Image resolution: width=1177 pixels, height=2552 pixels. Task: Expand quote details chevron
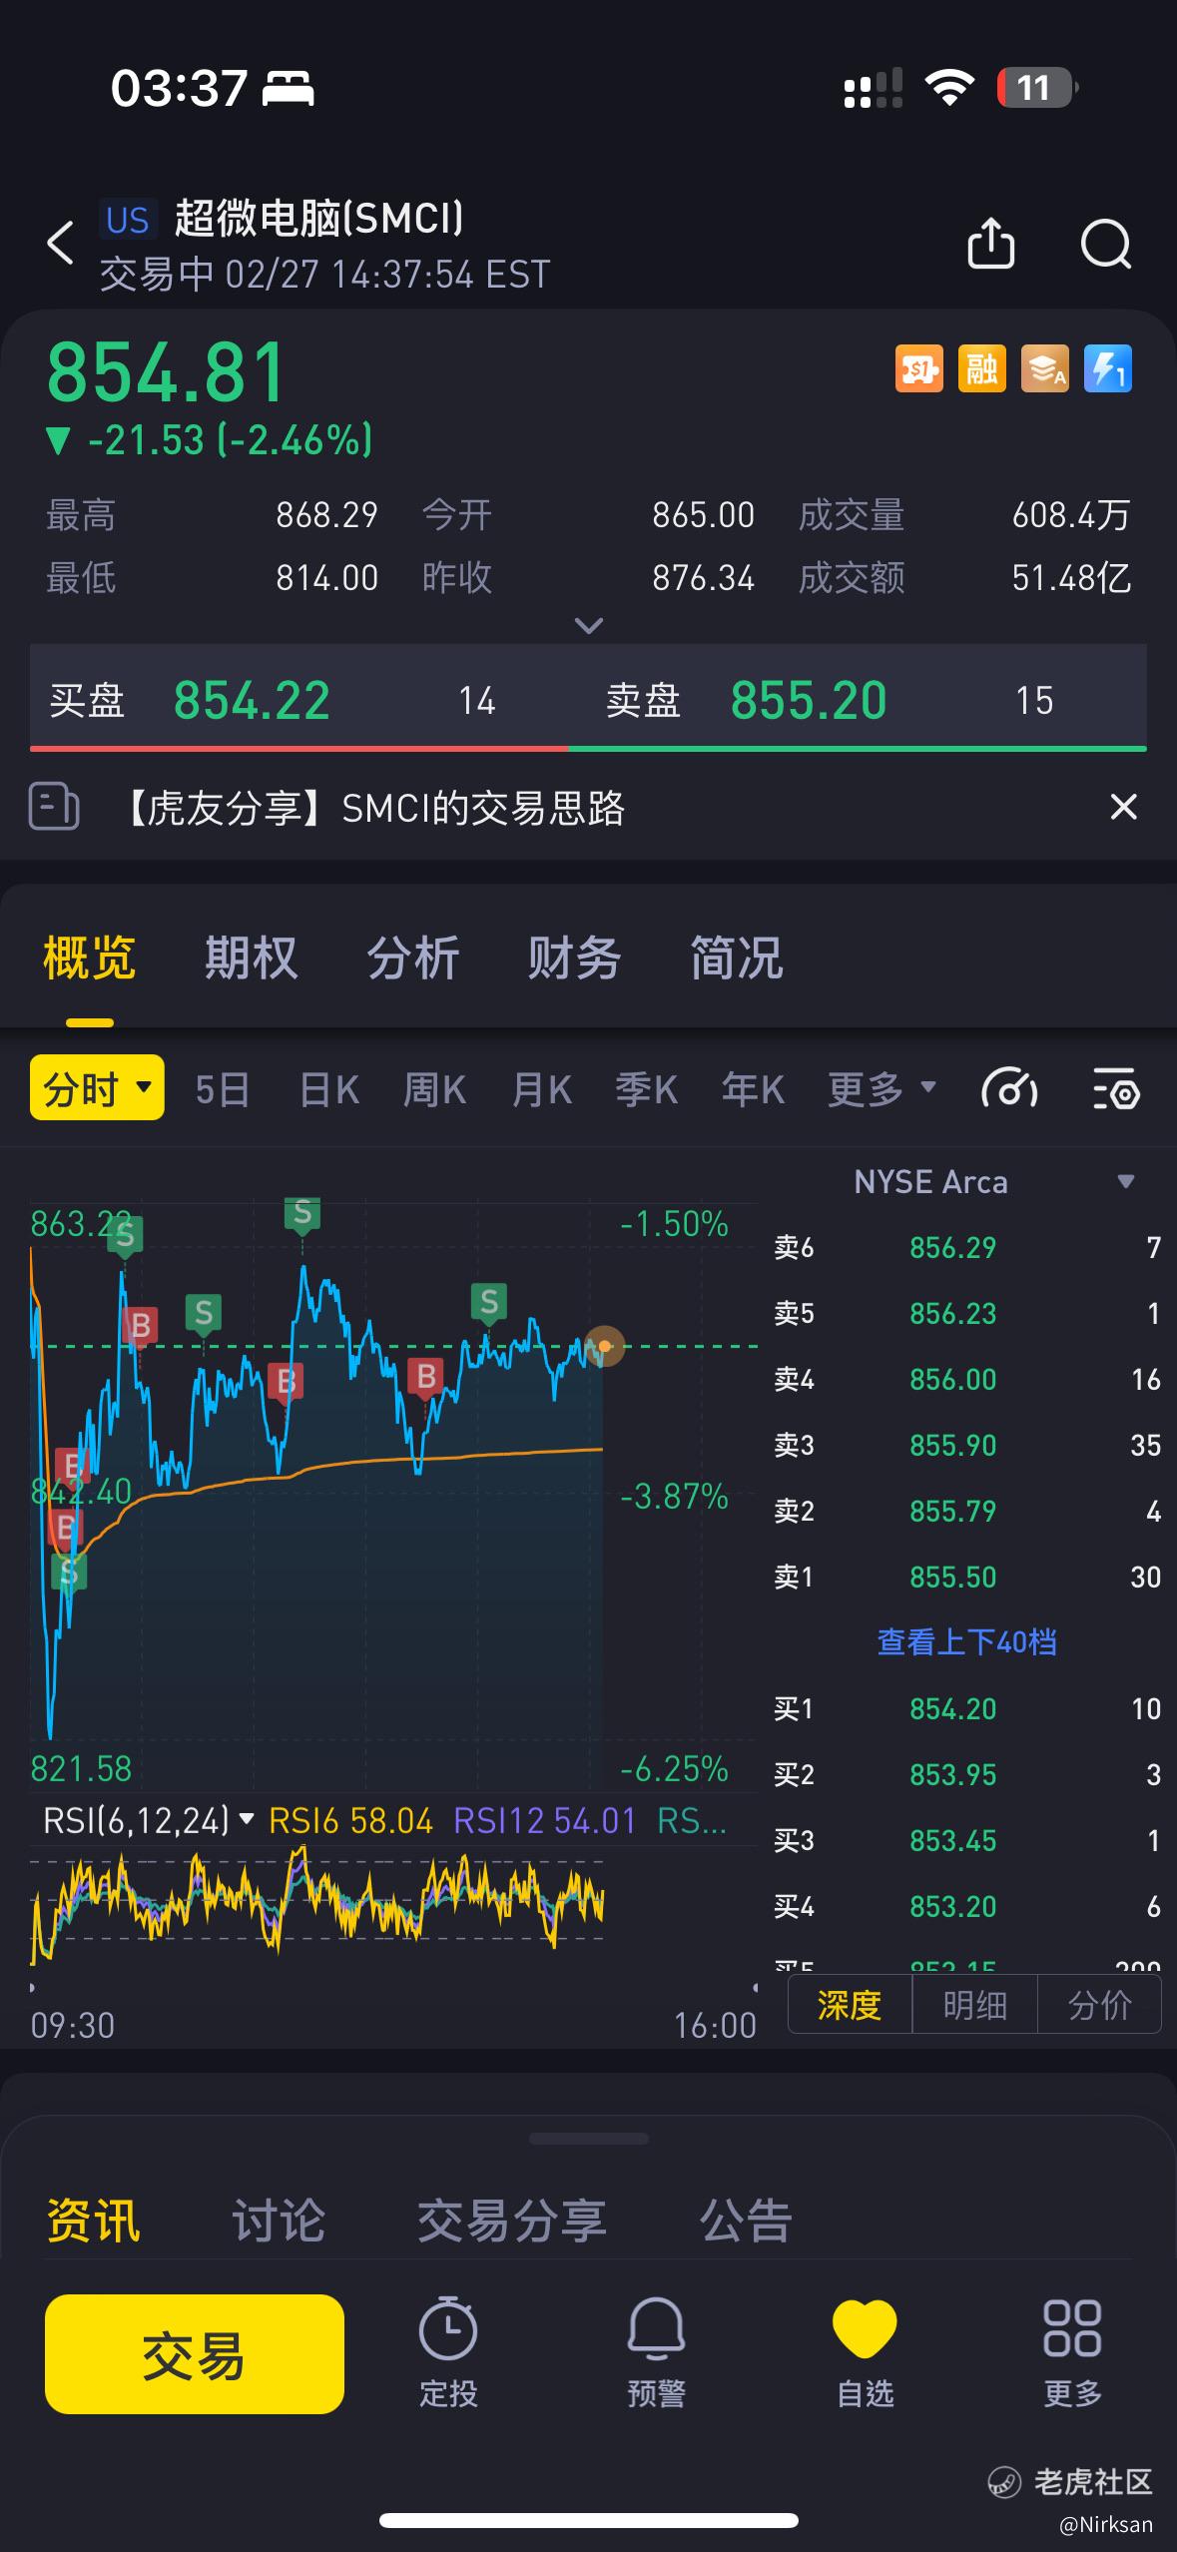point(589,626)
